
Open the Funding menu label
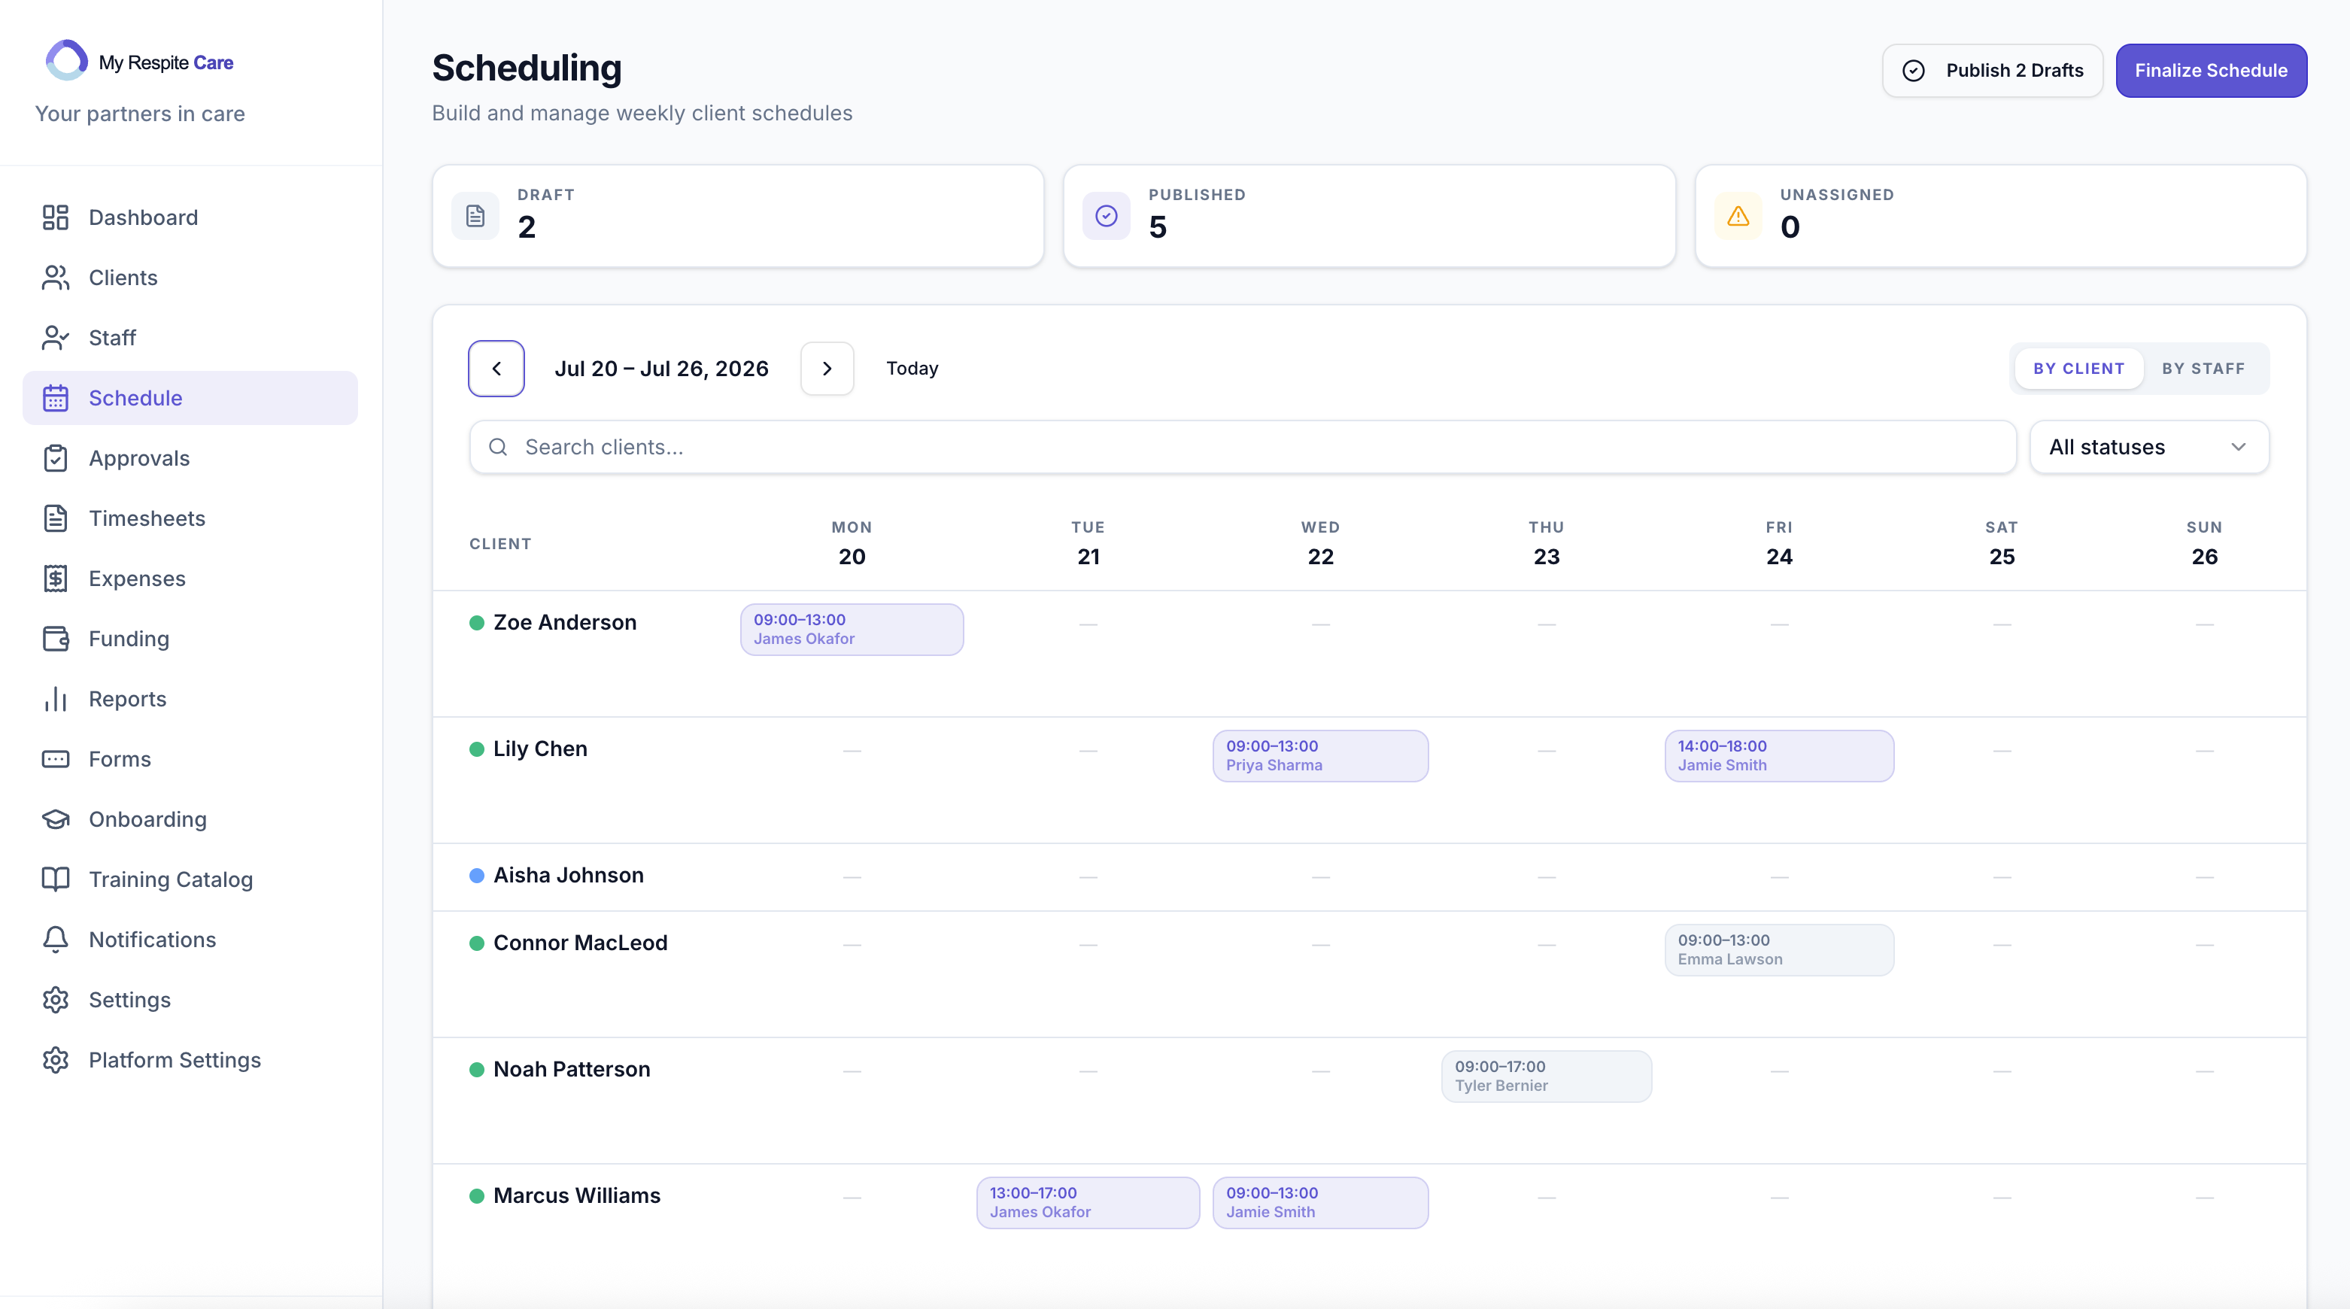coord(129,639)
